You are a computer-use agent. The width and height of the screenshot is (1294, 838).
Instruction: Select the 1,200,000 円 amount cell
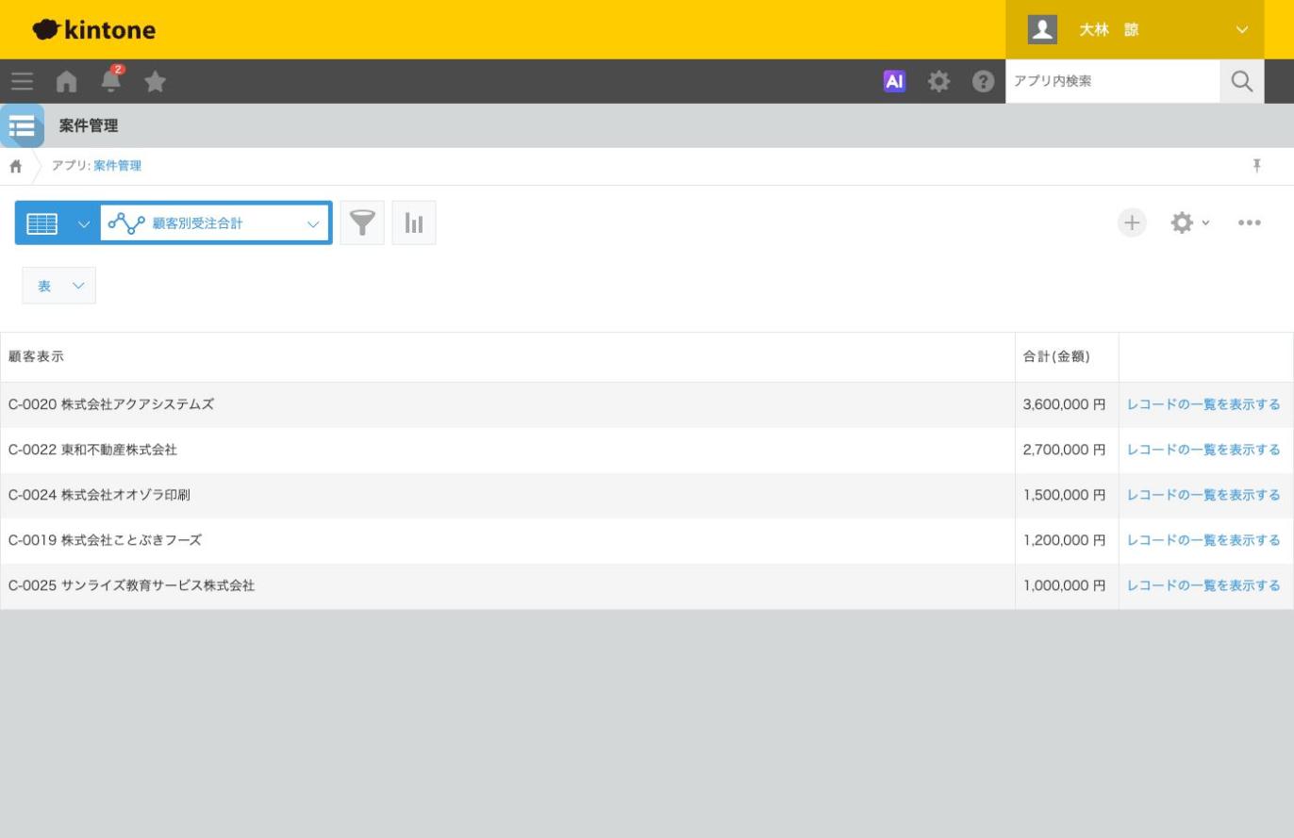click(1067, 540)
